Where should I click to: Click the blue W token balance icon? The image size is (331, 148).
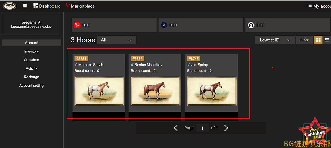pos(164,25)
